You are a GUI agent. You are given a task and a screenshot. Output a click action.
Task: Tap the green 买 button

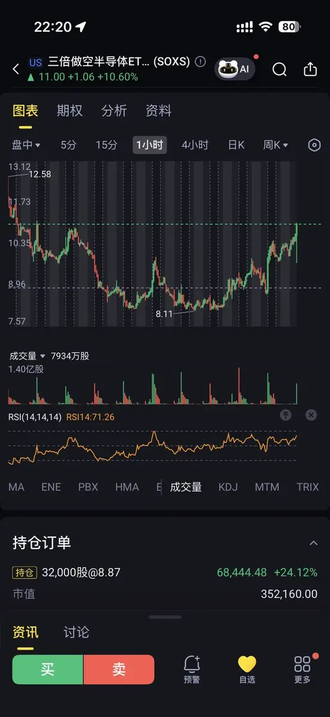tap(48, 669)
